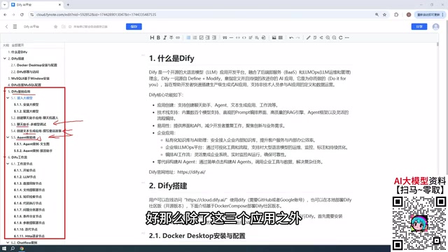
Task: Go back using the left chevron by the title
Action: pyautogui.click(x=6, y=27)
